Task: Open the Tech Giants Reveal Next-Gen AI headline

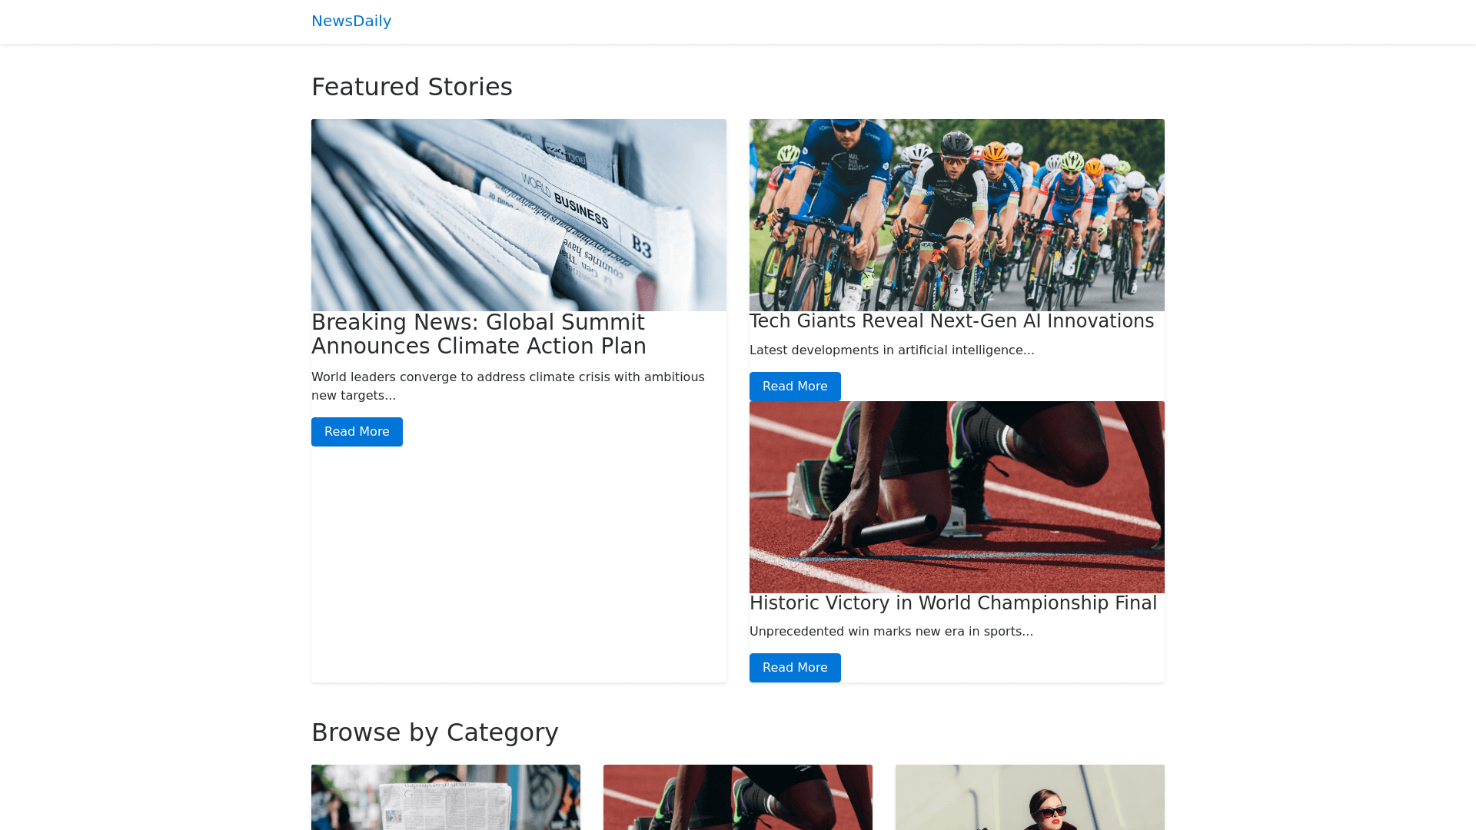Action: tap(952, 321)
